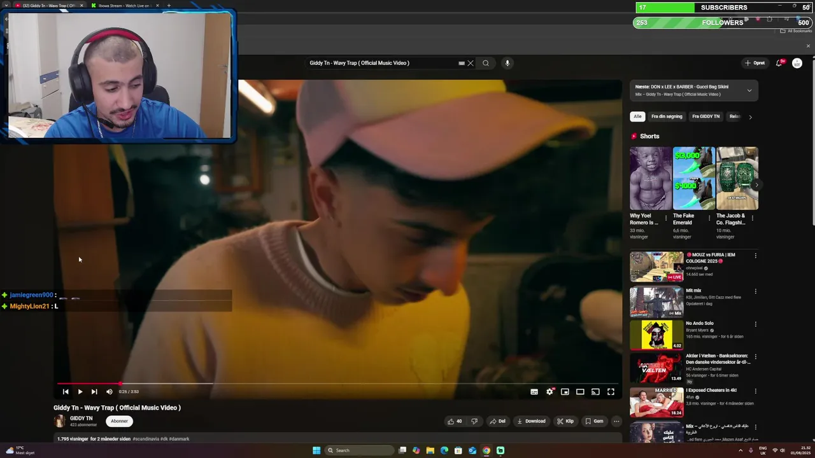The width and height of the screenshot is (815, 458).
Task: Download the video
Action: pos(531,421)
